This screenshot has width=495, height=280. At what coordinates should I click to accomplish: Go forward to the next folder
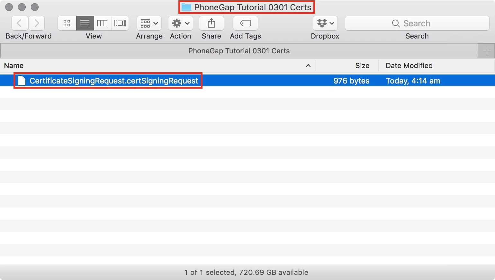tap(36, 23)
